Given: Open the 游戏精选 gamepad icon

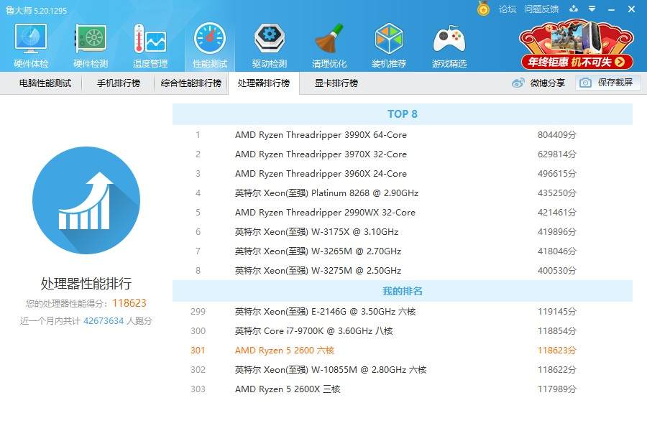Looking at the screenshot, I should 449,45.
